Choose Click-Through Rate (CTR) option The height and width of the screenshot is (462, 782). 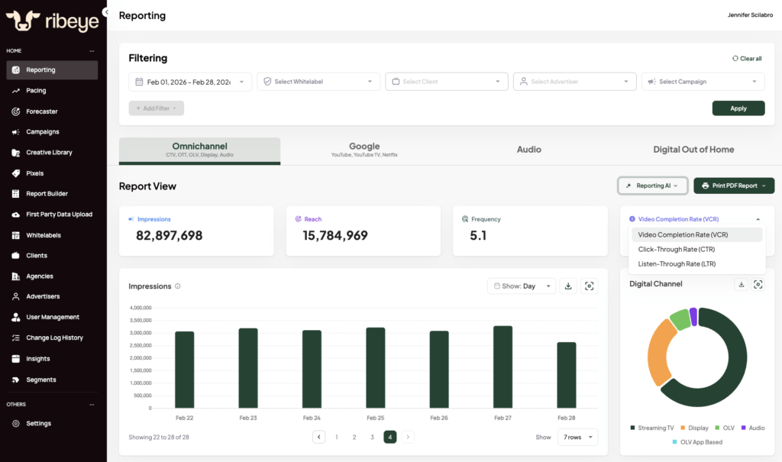696,250
